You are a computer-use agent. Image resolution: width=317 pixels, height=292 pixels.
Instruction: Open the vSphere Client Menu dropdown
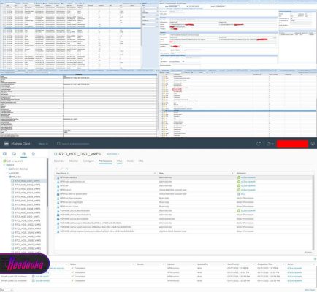click(x=43, y=144)
